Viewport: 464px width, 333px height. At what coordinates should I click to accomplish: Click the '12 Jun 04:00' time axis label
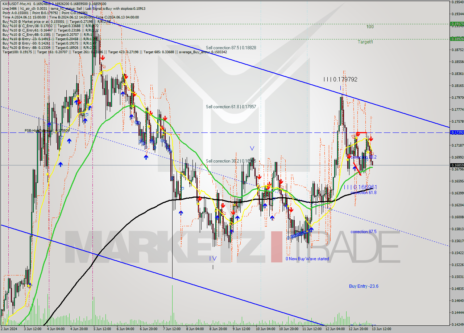tap(335, 329)
